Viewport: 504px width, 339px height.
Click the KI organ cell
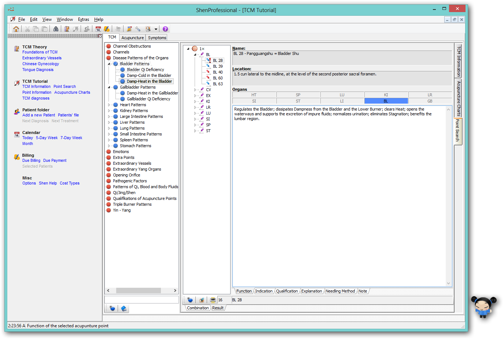click(386, 95)
